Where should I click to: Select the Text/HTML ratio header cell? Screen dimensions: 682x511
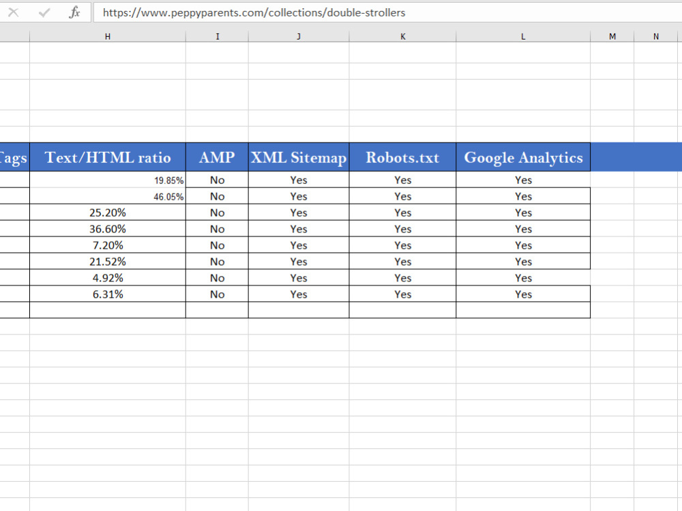(x=108, y=157)
